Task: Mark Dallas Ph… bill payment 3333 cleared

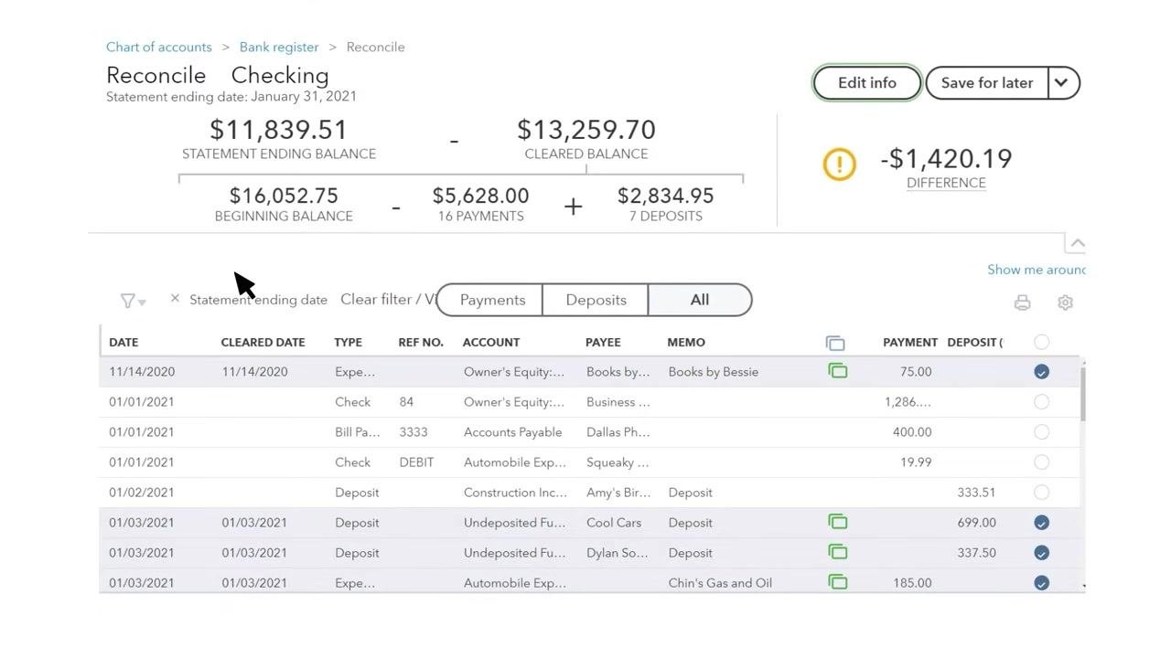Action: (1041, 432)
